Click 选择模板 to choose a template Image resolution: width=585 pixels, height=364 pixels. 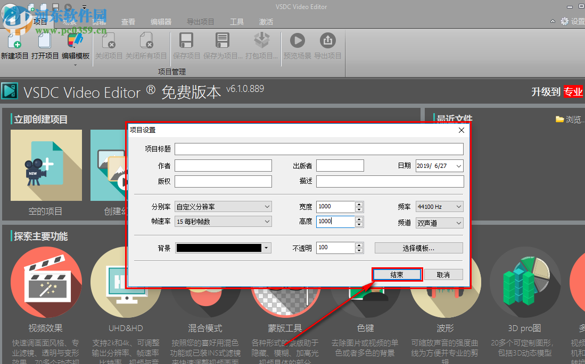418,248
